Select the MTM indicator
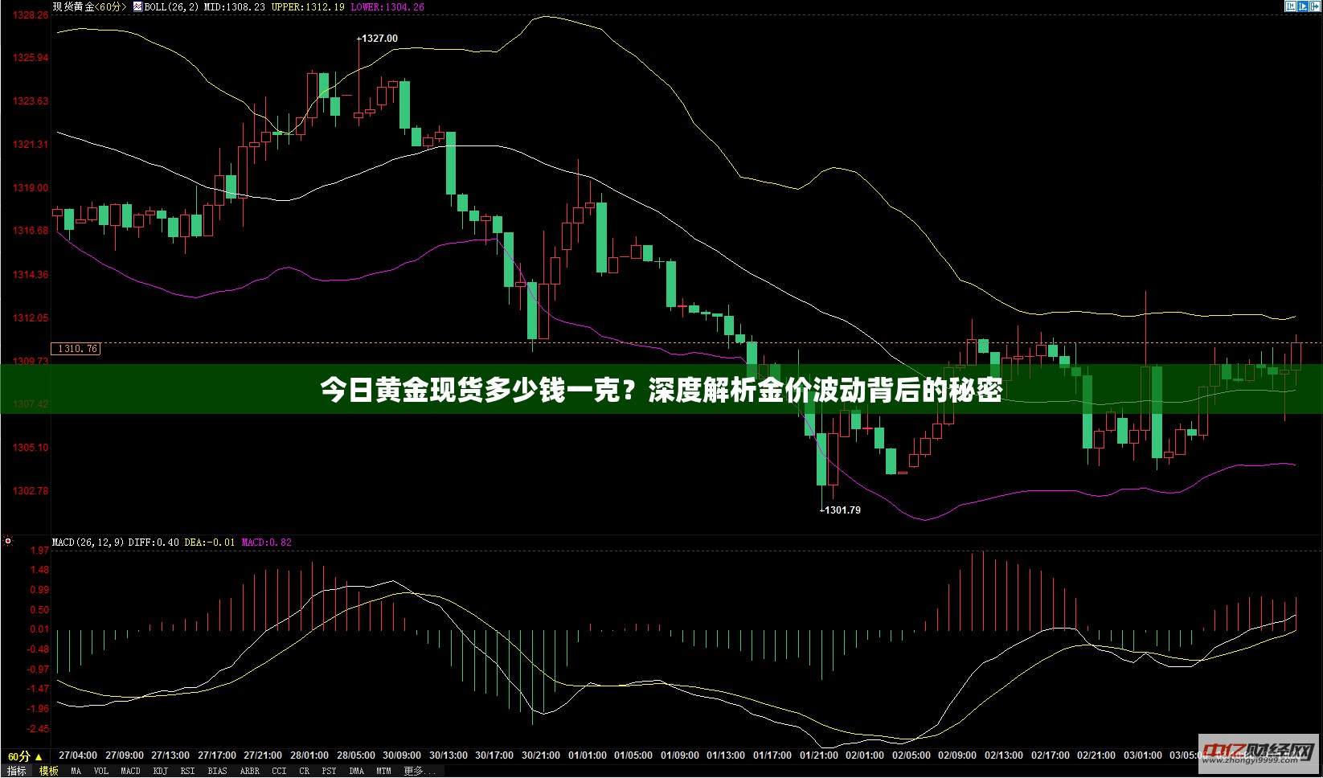The image size is (1323, 778). click(383, 771)
